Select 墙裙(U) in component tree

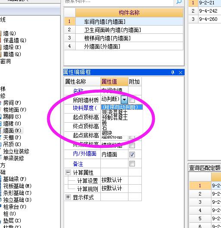coord(12,124)
